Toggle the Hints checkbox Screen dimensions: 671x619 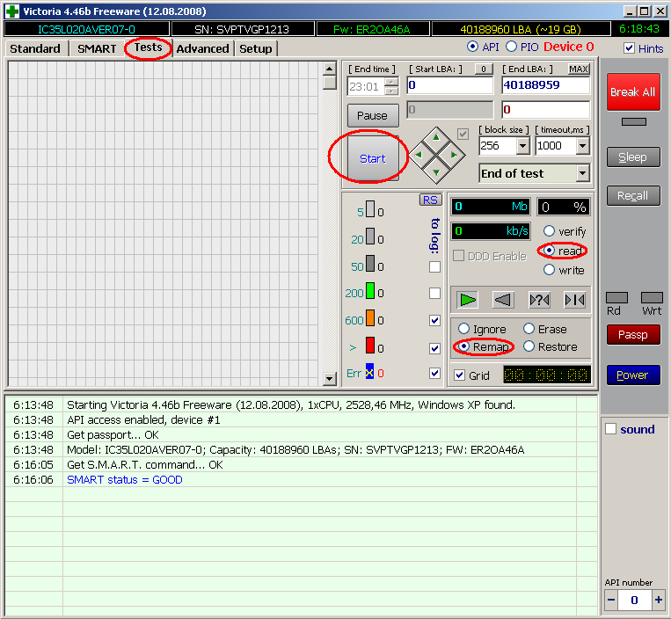[629, 47]
